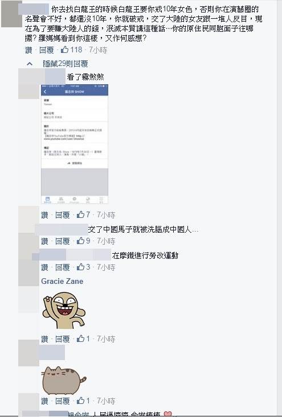Viewport: 282px width, 417px height.
Task: Like the top comment with 讚
Action: (x=28, y=50)
